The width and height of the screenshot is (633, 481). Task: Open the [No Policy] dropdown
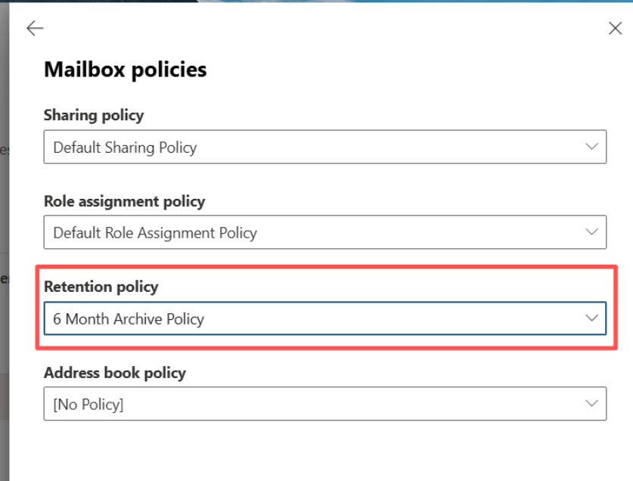pos(303,405)
